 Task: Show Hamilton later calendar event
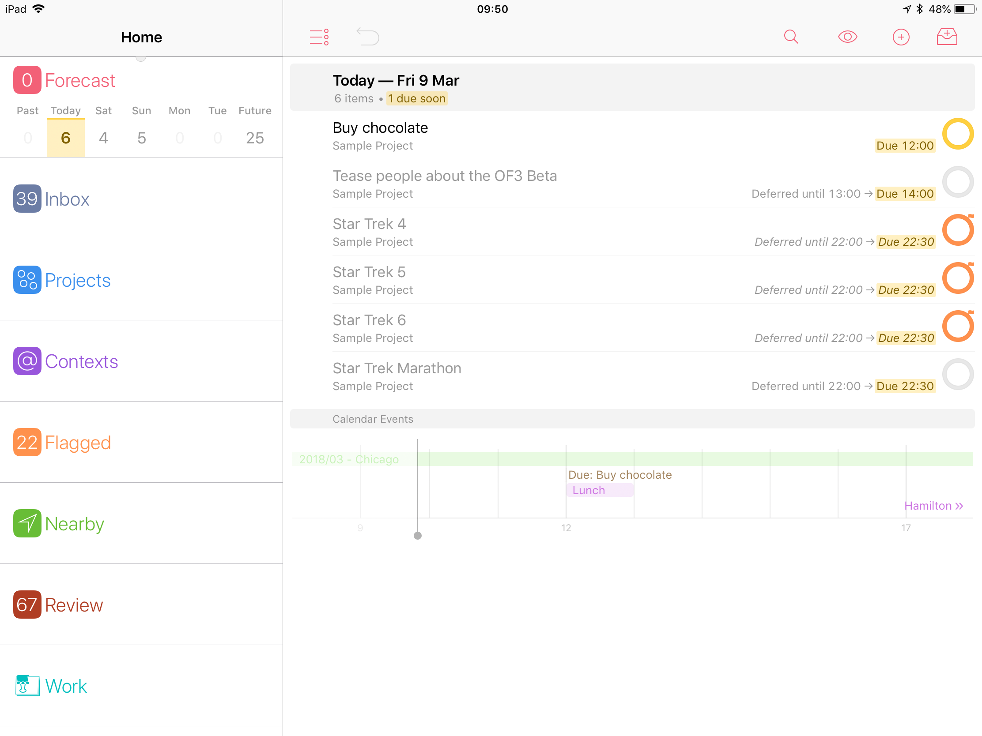[x=933, y=506]
